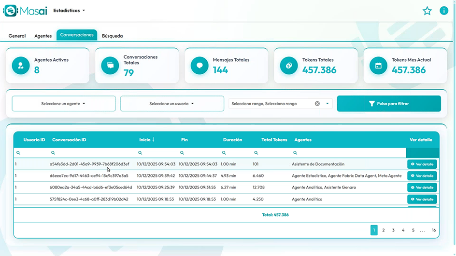This screenshot has height=256, width=456.
Task: Click the Tokens Mes Actual calendar icon
Action: (378, 66)
